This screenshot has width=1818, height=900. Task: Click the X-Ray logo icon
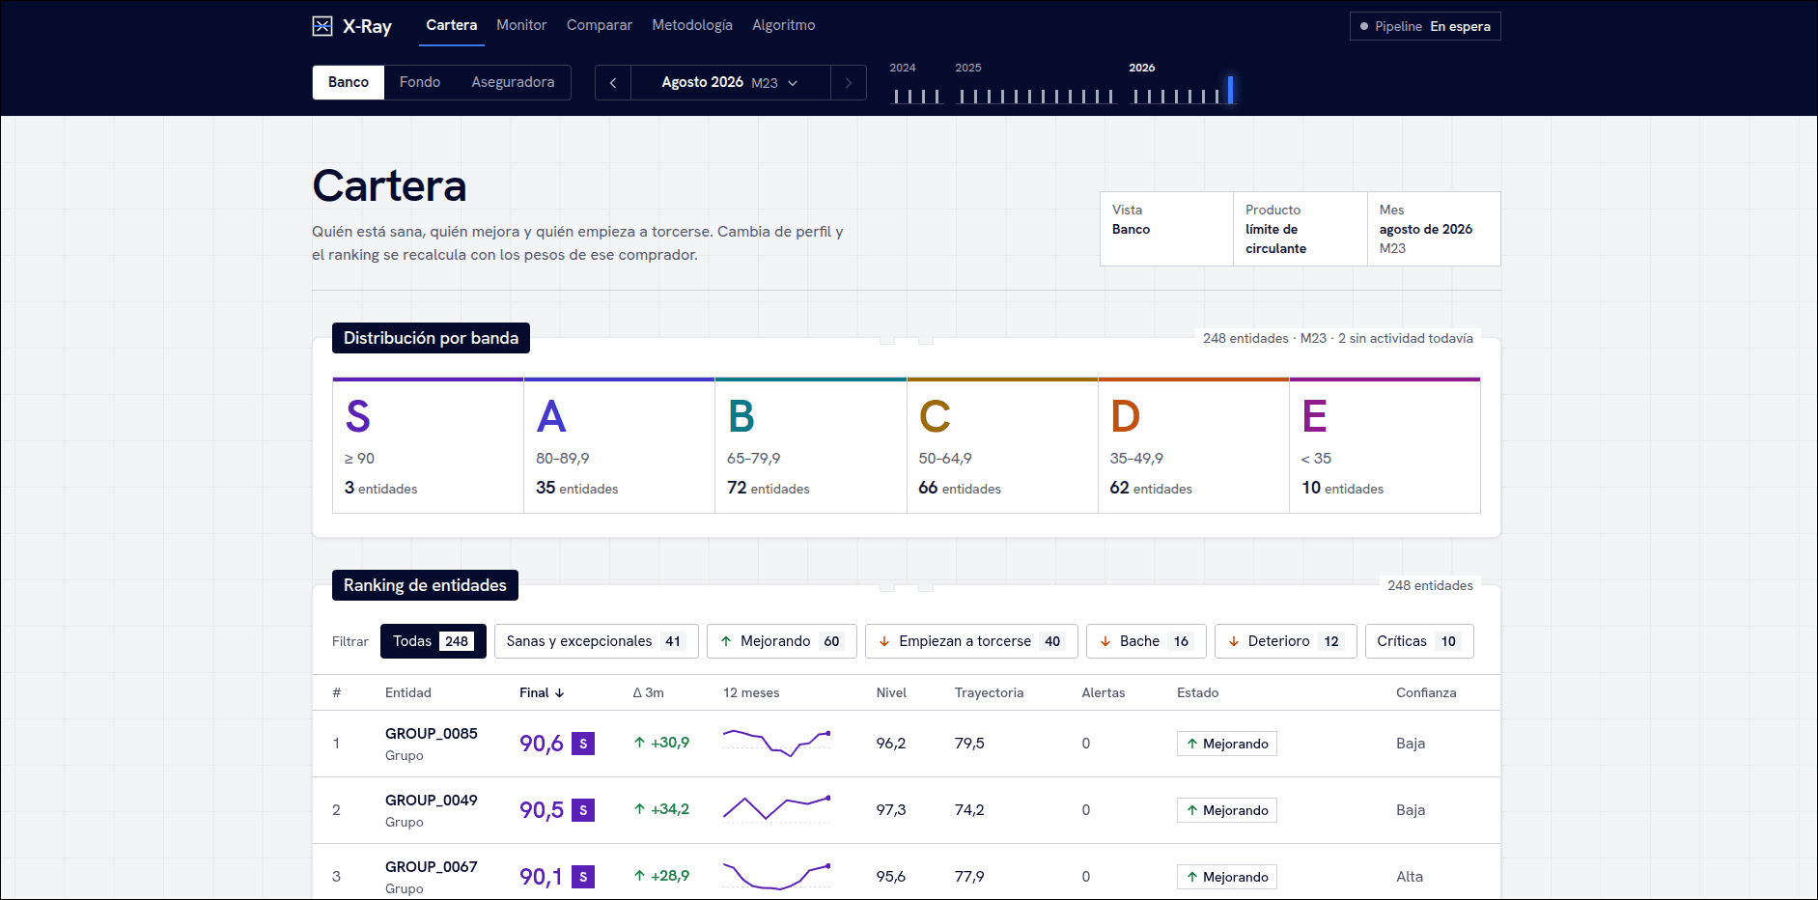point(322,26)
